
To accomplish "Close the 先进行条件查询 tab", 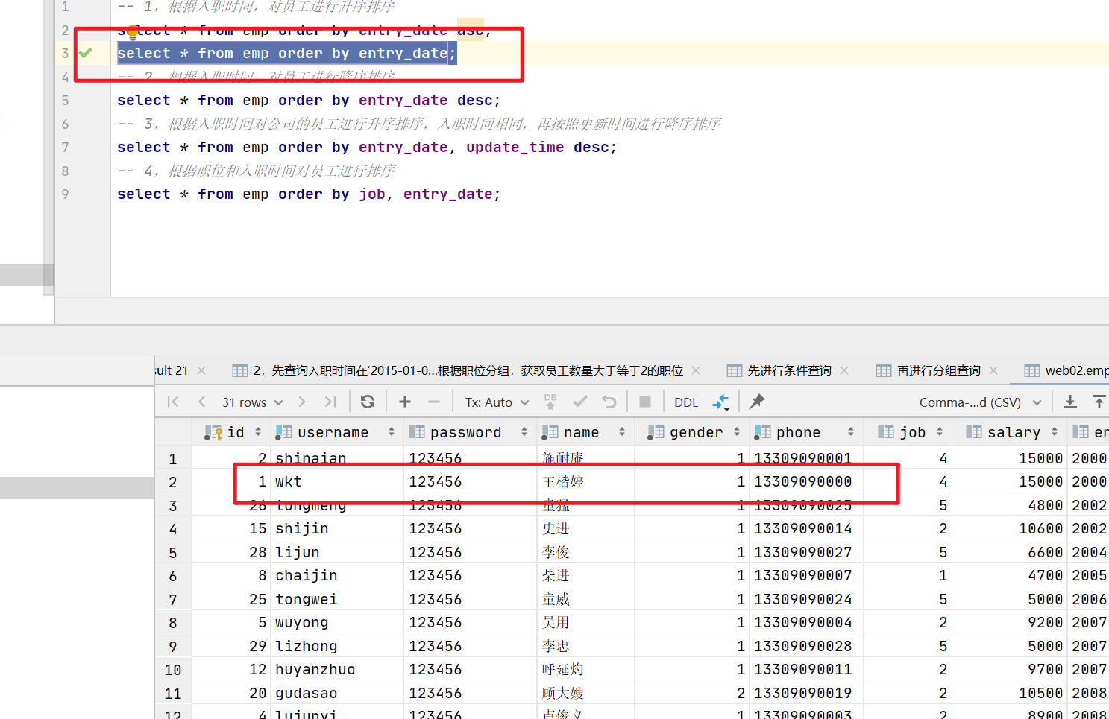I will [844, 370].
